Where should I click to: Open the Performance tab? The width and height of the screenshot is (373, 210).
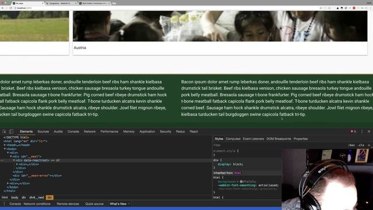[x=109, y=131]
